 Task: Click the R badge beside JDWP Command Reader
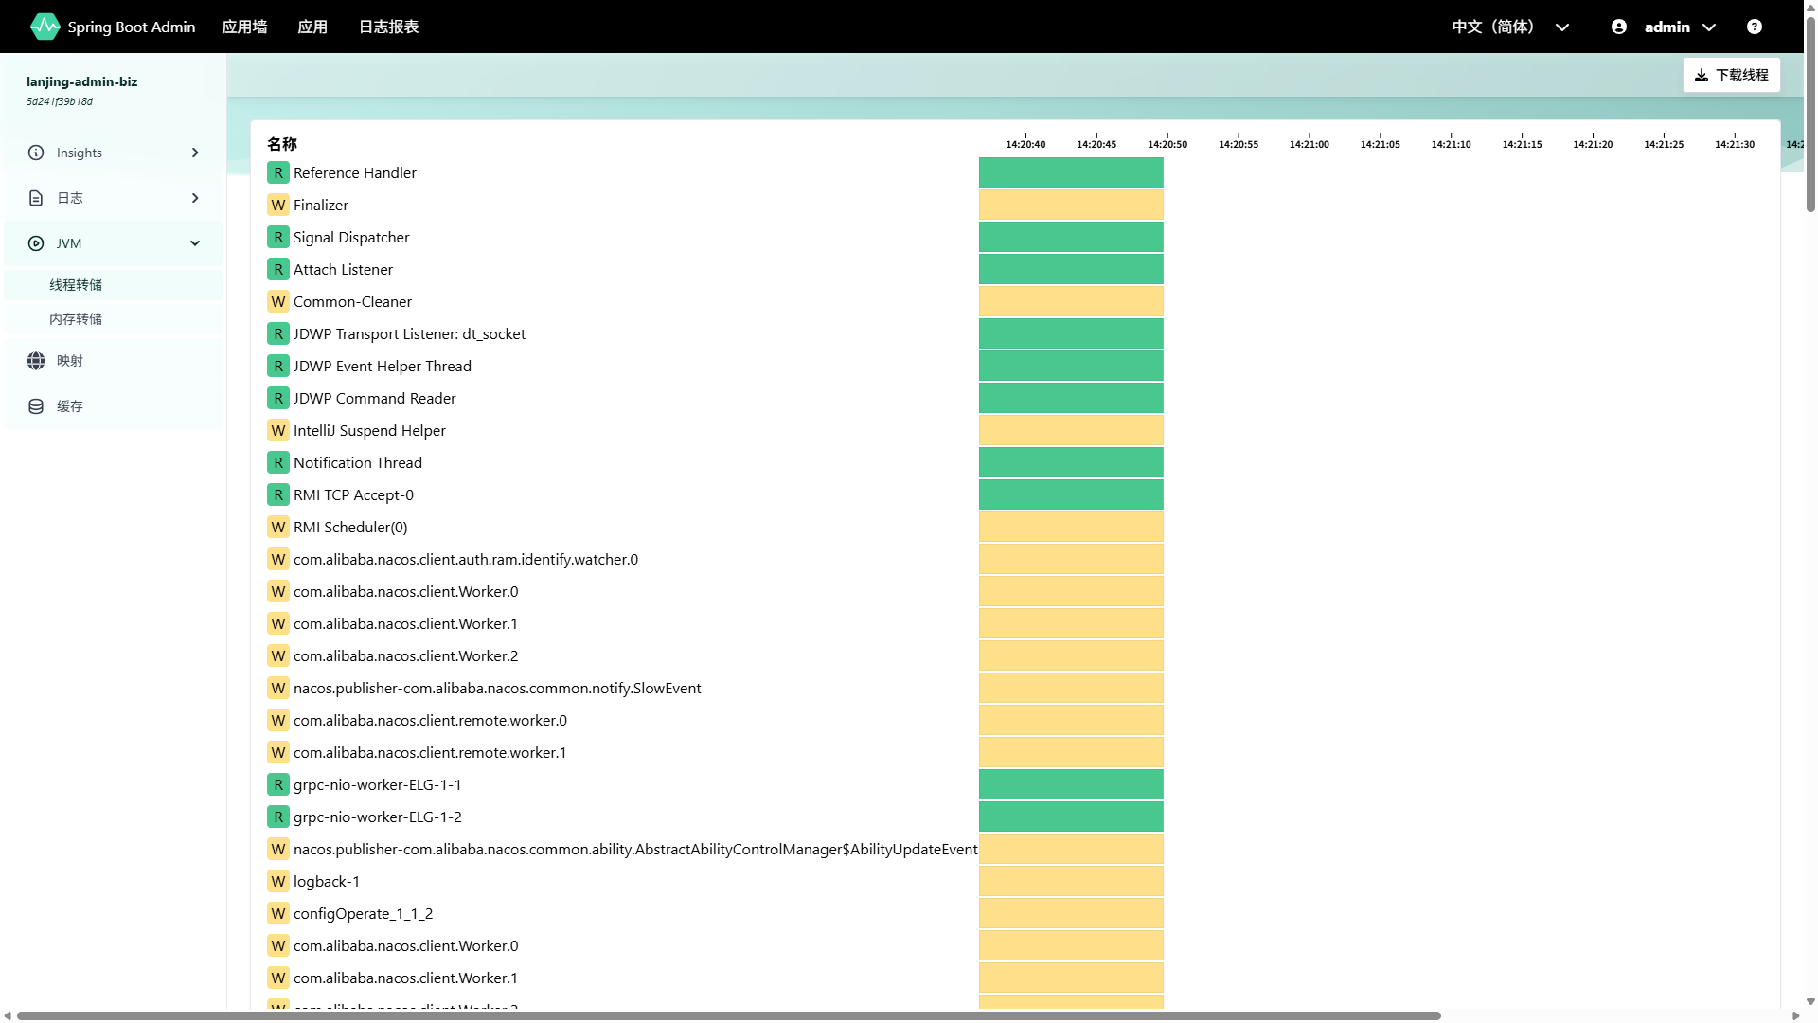pos(277,398)
